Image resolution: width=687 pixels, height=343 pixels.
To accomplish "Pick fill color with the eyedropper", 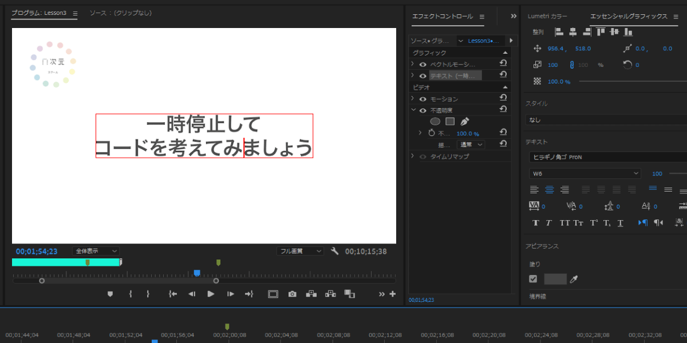I will pos(574,279).
